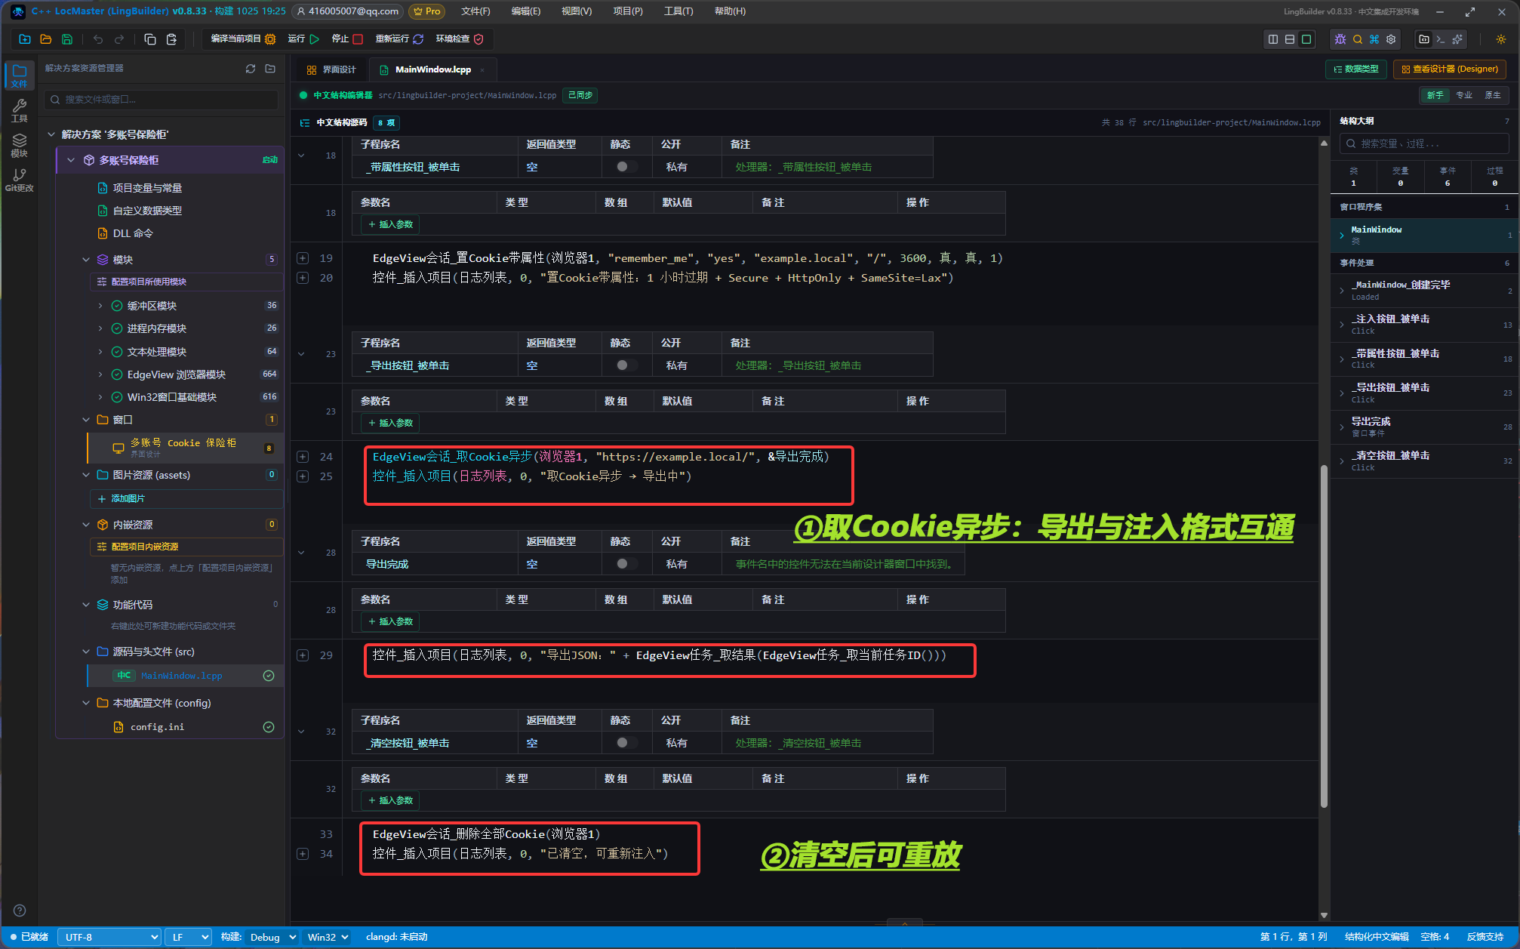Open the 帮助(H) menu
The image size is (1520, 949).
tap(730, 11)
